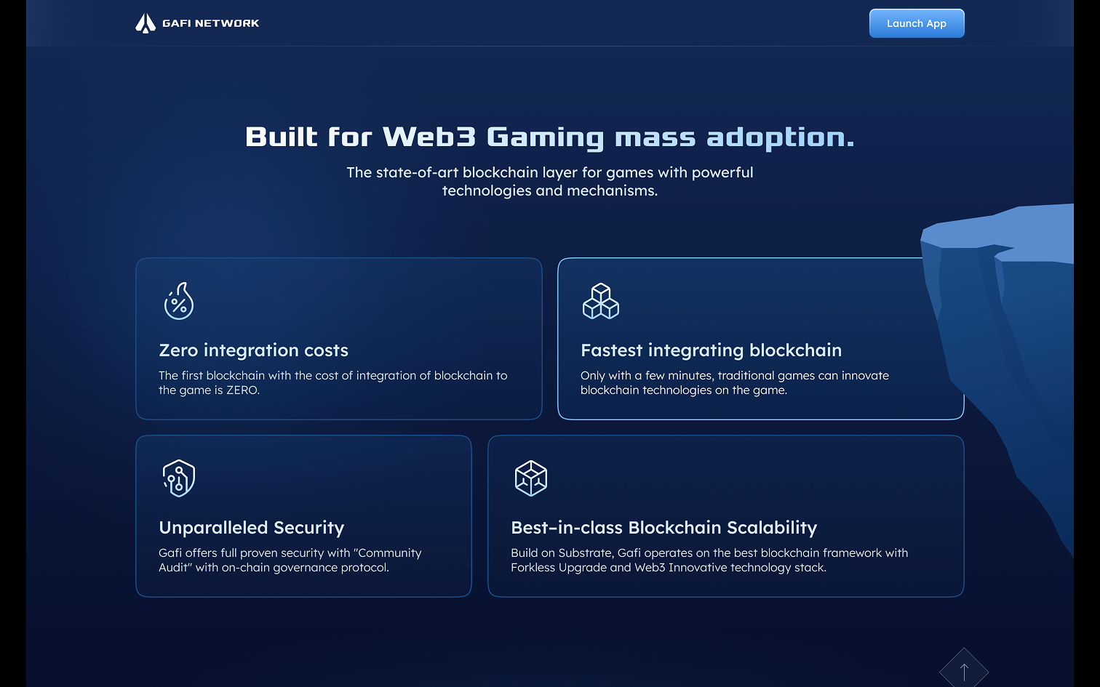Click the Zero integration costs heading
The width and height of the screenshot is (1100, 687).
pos(253,350)
